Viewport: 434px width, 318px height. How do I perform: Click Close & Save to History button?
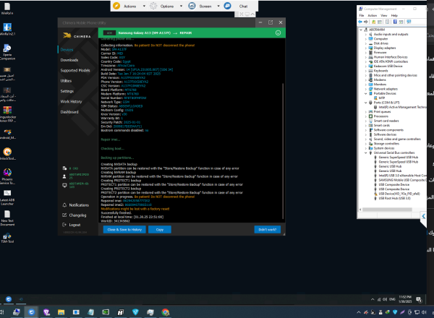124,230
